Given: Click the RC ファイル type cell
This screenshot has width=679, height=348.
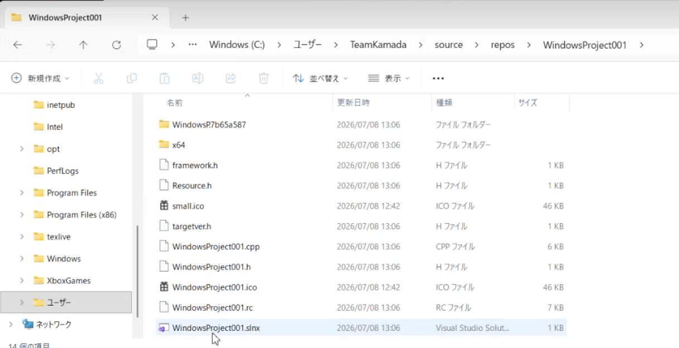Looking at the screenshot, I should tap(453, 307).
